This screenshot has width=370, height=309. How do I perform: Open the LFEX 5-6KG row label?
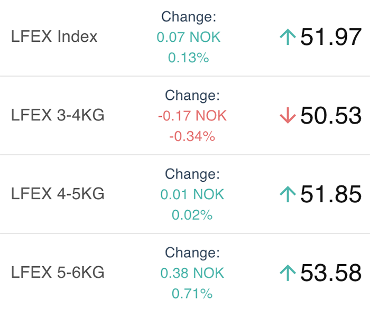point(58,272)
